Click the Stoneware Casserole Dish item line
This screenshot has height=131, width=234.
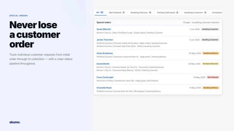point(131,57)
